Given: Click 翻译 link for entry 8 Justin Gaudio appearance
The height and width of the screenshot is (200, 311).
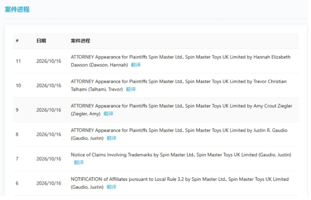Looking at the screenshot, I should 111,138.
